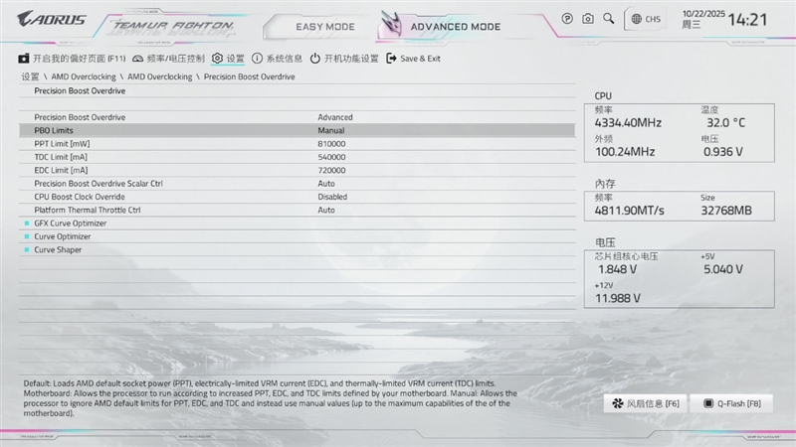
Task: Open 系统信息 menu
Action: [x=278, y=59]
